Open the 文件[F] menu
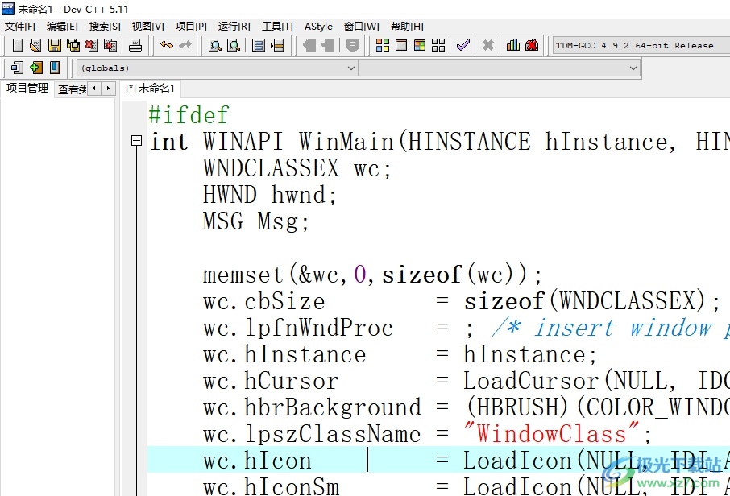The image size is (730, 496). (20, 27)
